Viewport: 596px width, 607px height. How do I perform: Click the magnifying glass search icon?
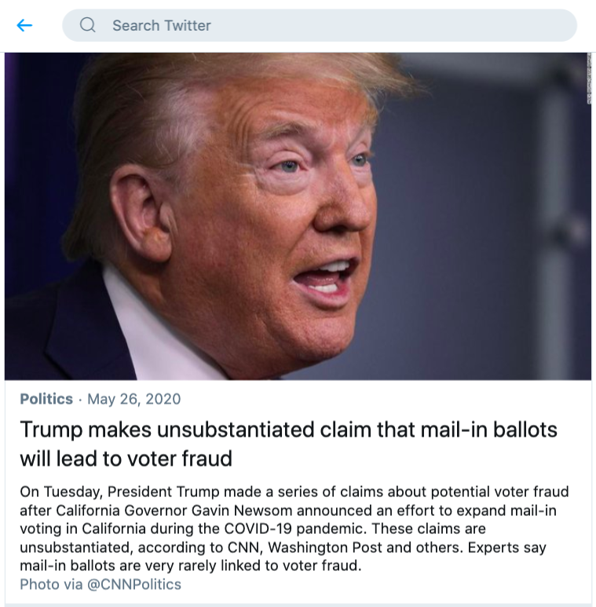coord(88,25)
